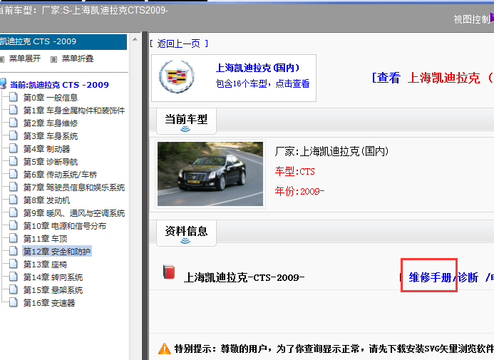Go back via 返回上一页 link
The width and height of the screenshot is (494, 360).
click(179, 43)
